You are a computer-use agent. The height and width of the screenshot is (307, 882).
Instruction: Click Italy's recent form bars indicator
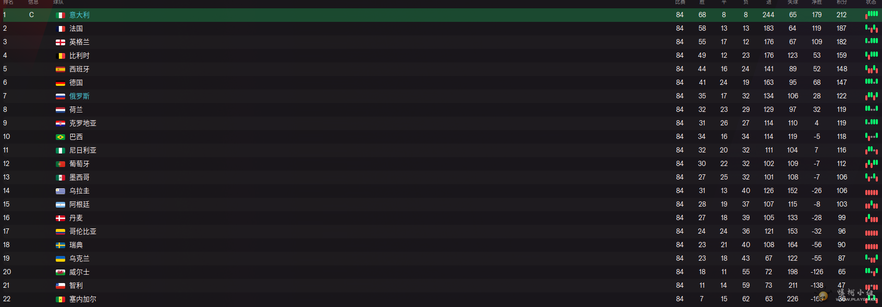(x=872, y=15)
